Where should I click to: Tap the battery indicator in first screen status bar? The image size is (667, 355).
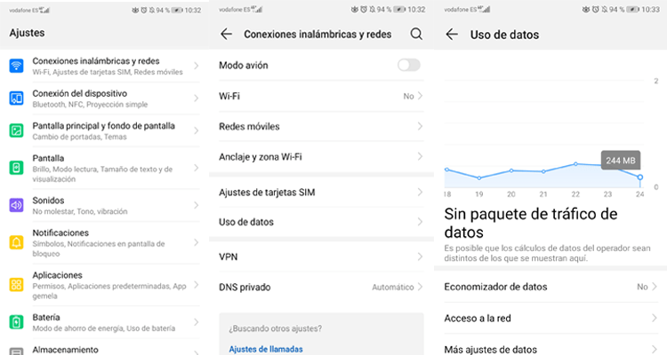[x=177, y=10]
